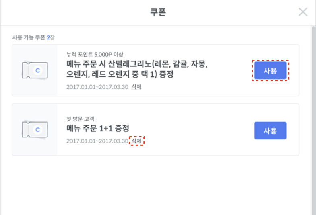Click the vertical scrollbar on the right edge
316x215 pixels.
click(313, 120)
